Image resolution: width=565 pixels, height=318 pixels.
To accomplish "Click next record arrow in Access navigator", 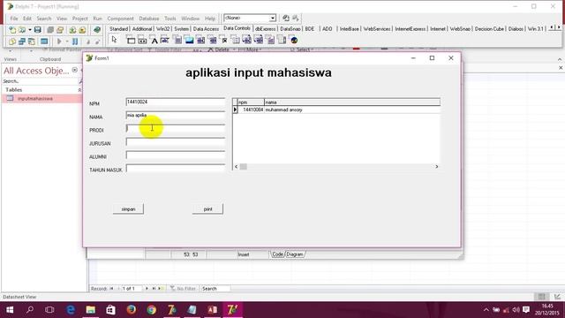I will click(147, 289).
